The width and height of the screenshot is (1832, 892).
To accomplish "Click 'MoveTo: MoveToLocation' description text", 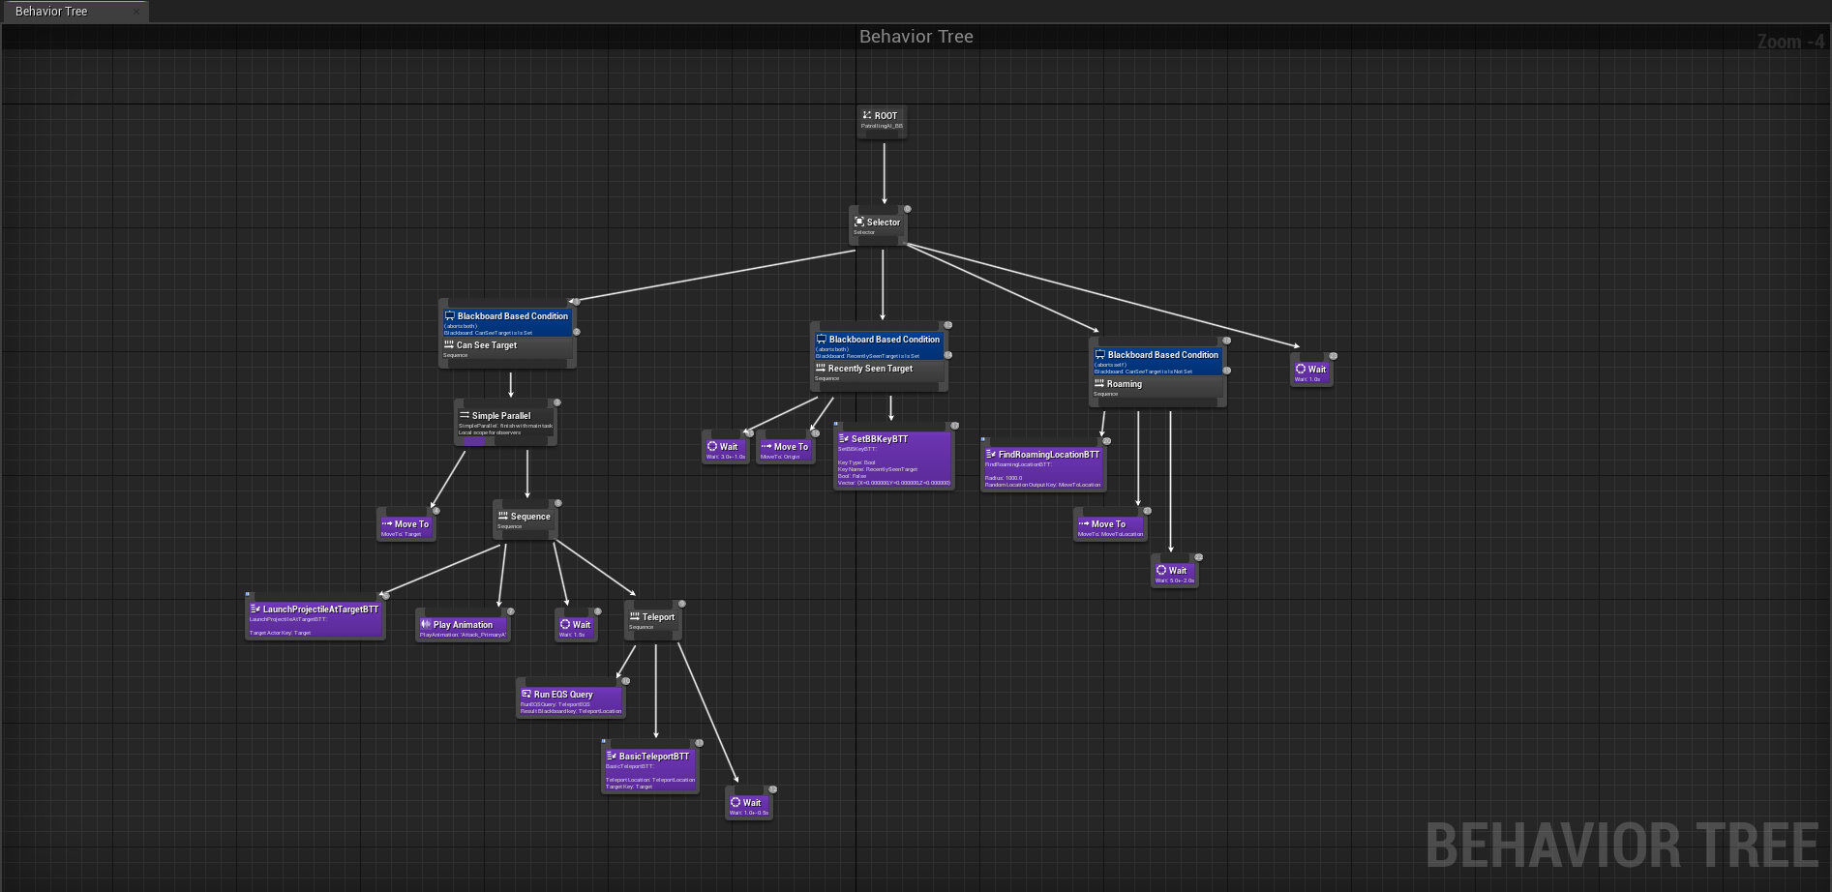I will pyautogui.click(x=1110, y=534).
